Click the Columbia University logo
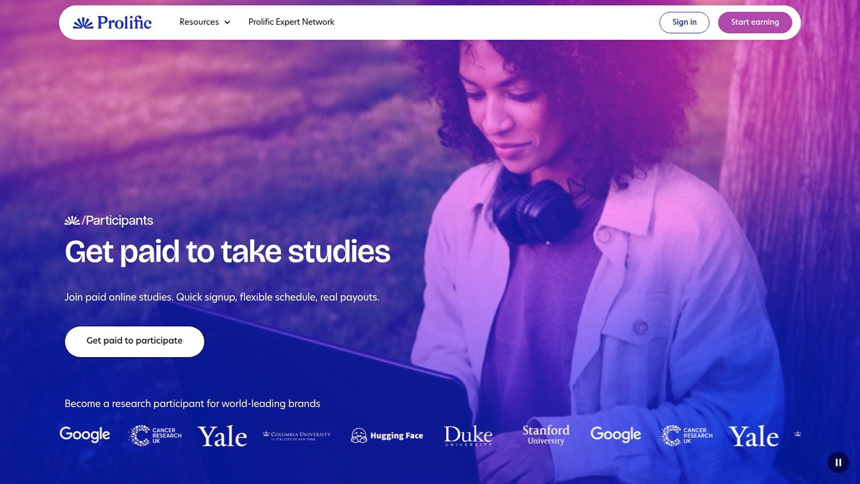Image resolution: width=860 pixels, height=484 pixels. [x=297, y=436]
